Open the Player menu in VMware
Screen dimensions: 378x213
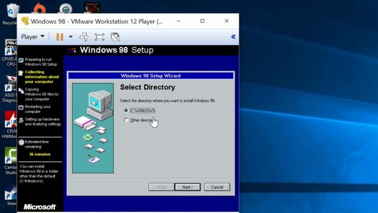click(x=32, y=37)
